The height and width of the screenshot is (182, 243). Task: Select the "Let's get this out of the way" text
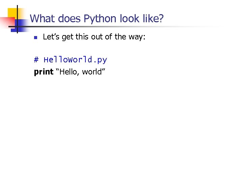(x=94, y=37)
